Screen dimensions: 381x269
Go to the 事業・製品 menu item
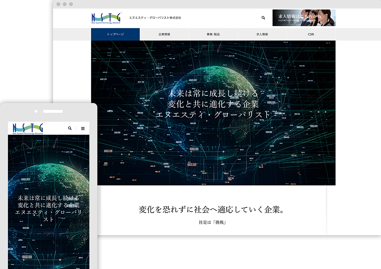pyautogui.click(x=213, y=34)
